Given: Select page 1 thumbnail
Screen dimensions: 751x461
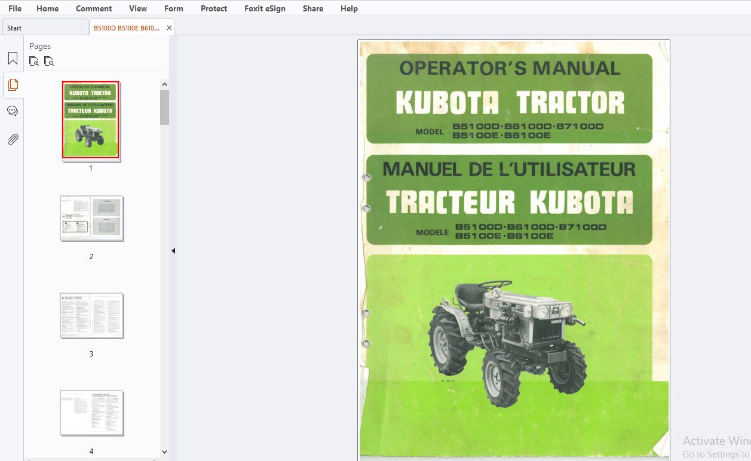Looking at the screenshot, I should (x=91, y=121).
